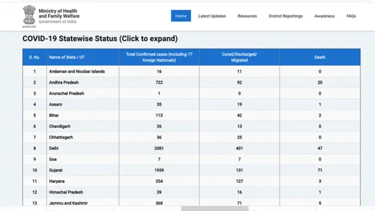Select the Arunachal Pradesh state name
Screen dimensions: 375x211
pos(66,93)
